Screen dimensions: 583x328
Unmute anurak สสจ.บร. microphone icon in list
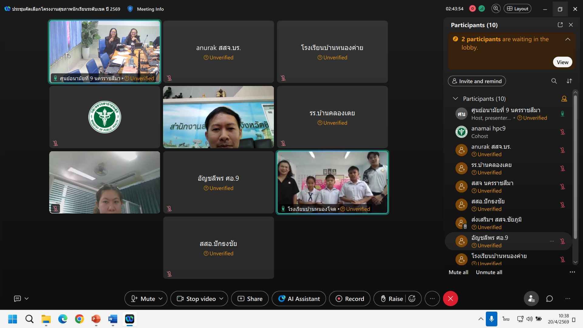click(x=562, y=150)
